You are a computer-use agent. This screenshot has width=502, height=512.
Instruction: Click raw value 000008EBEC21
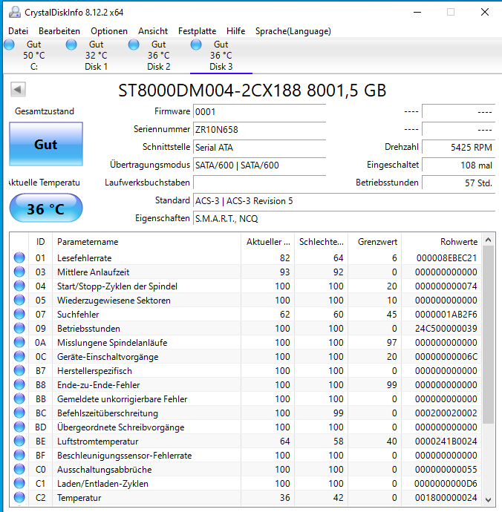446,258
